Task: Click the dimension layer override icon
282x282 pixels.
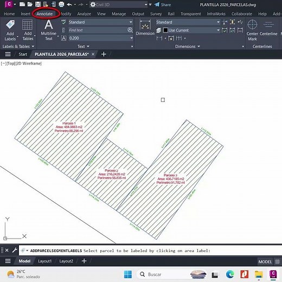Action: pos(158,30)
